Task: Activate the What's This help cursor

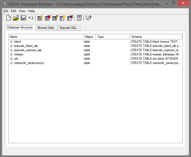Action: pos(88,18)
